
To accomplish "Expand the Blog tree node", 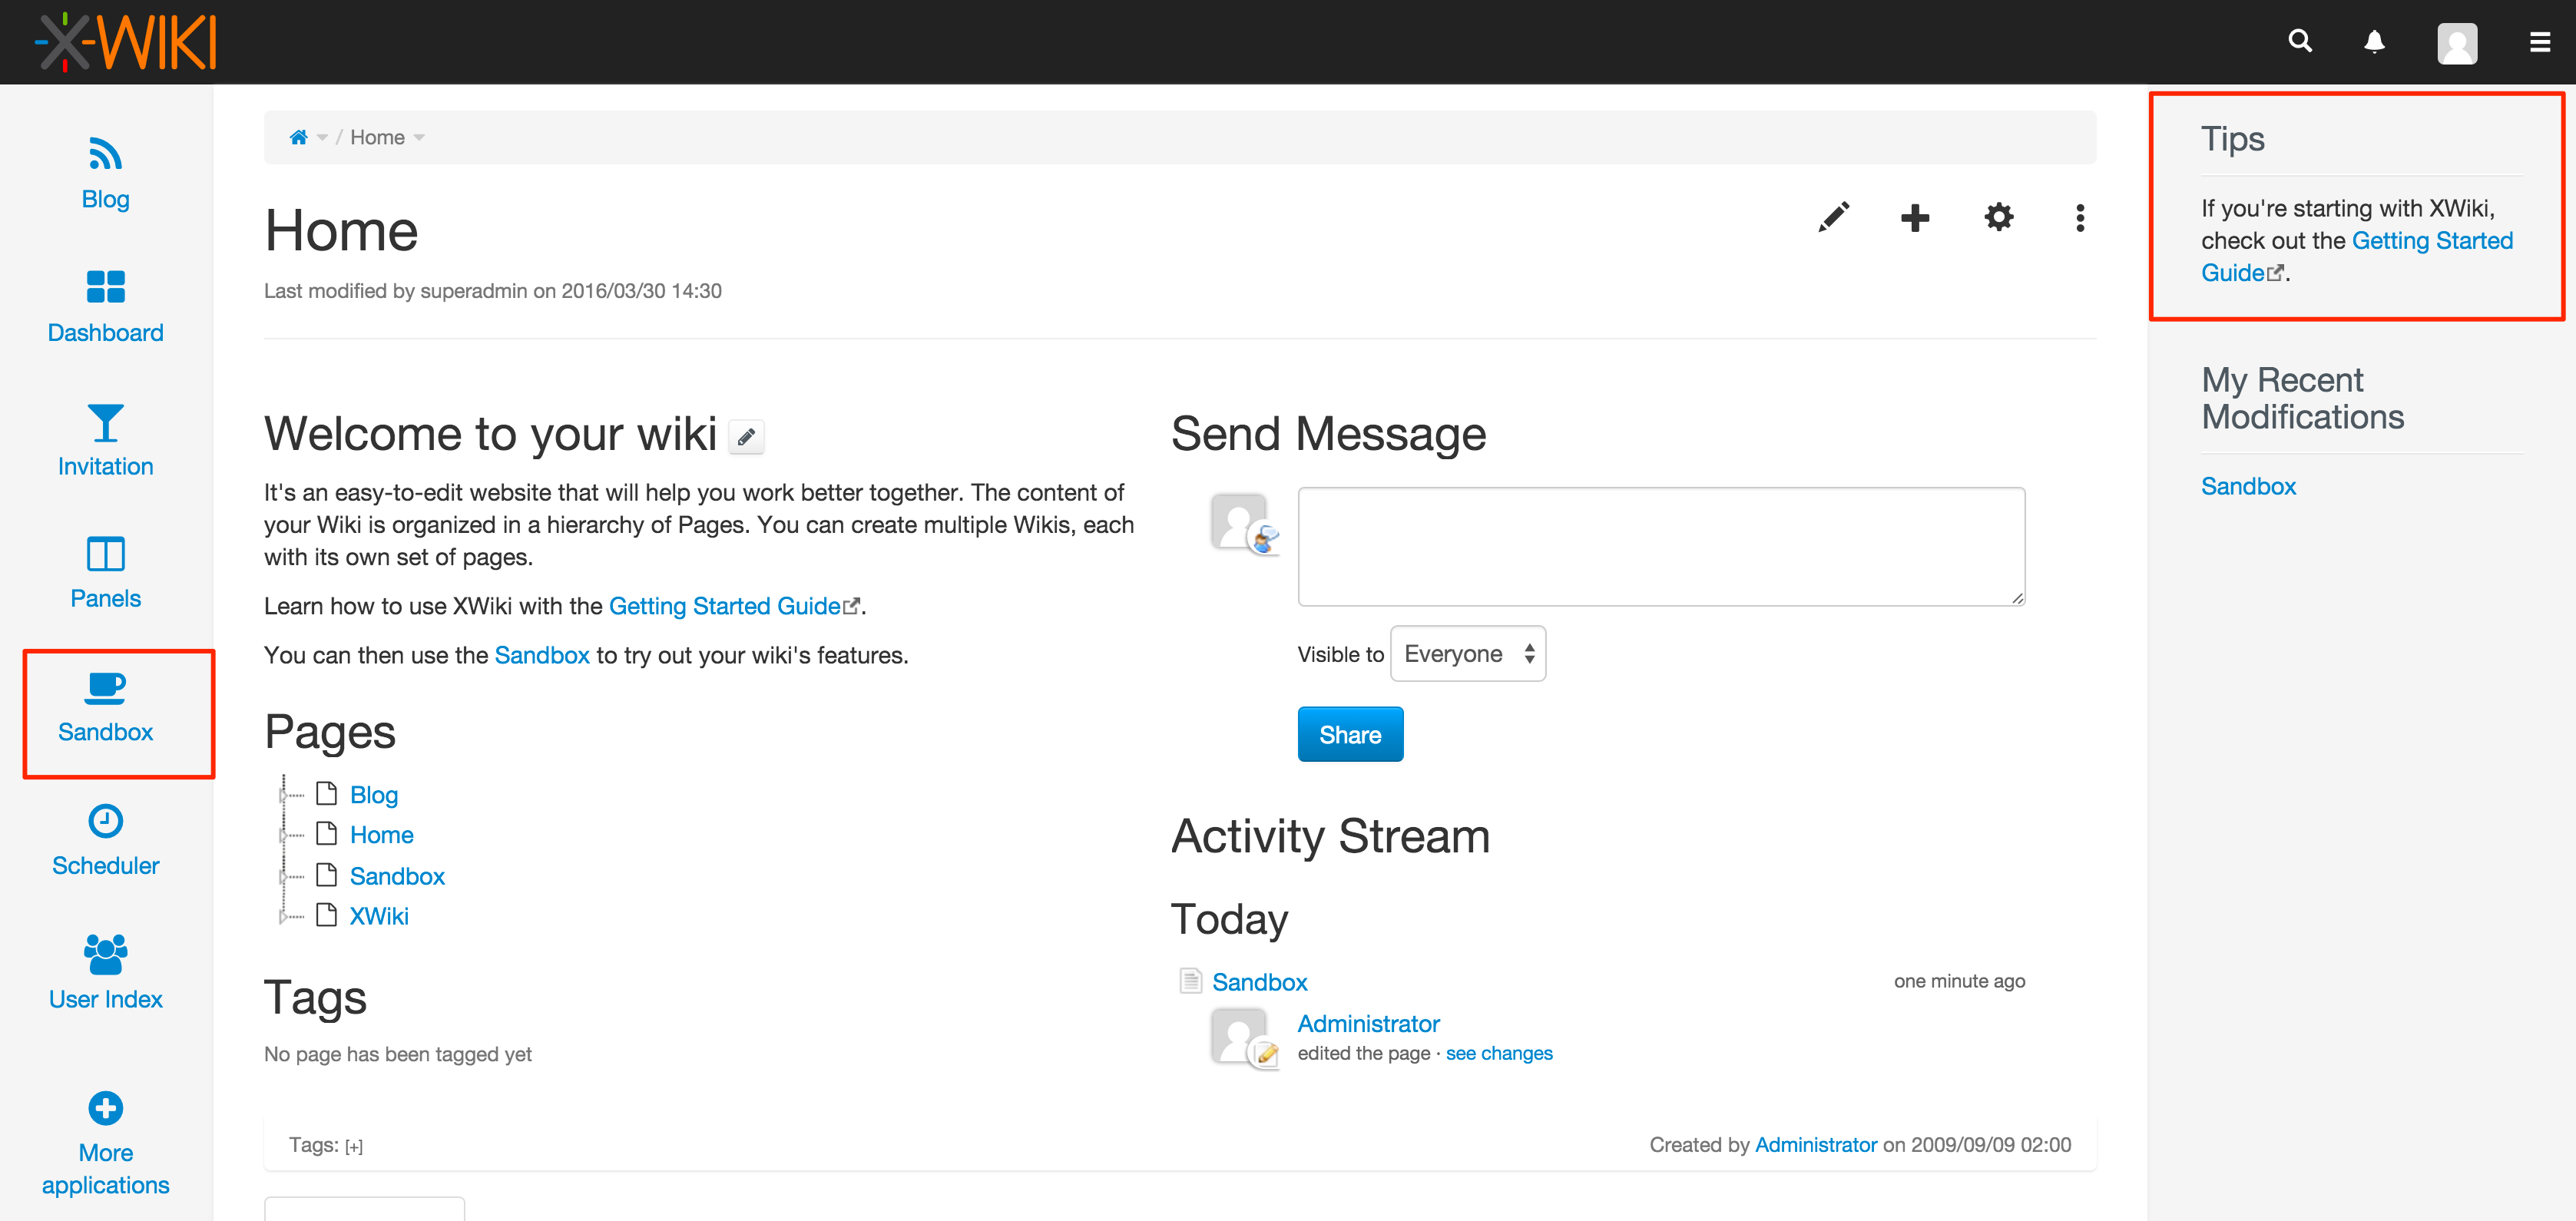I will click(283, 796).
